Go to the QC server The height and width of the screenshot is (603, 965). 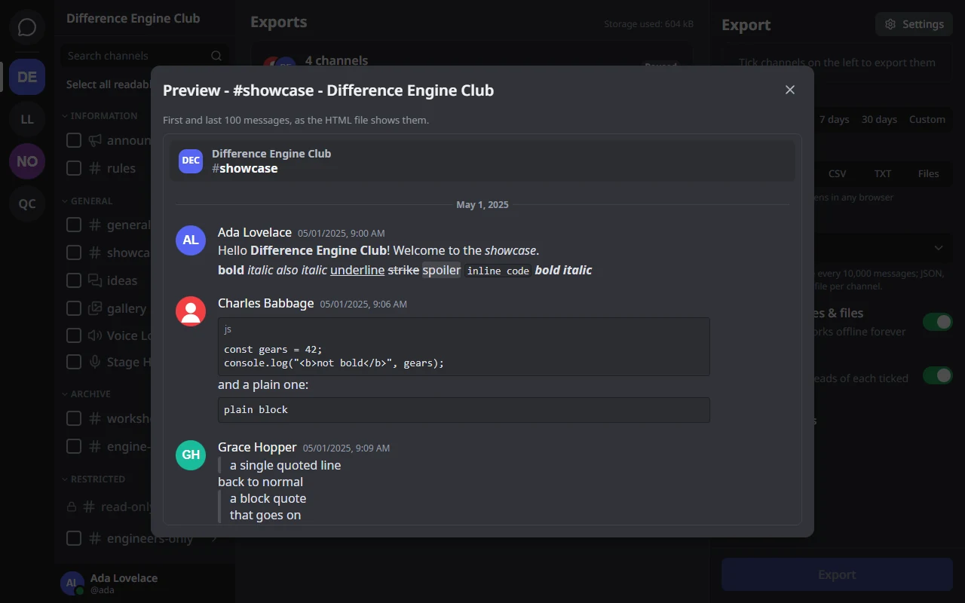(x=27, y=204)
